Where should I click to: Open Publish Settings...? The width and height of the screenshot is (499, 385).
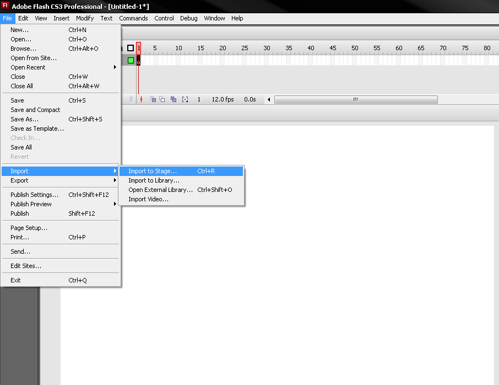[x=61, y=195]
